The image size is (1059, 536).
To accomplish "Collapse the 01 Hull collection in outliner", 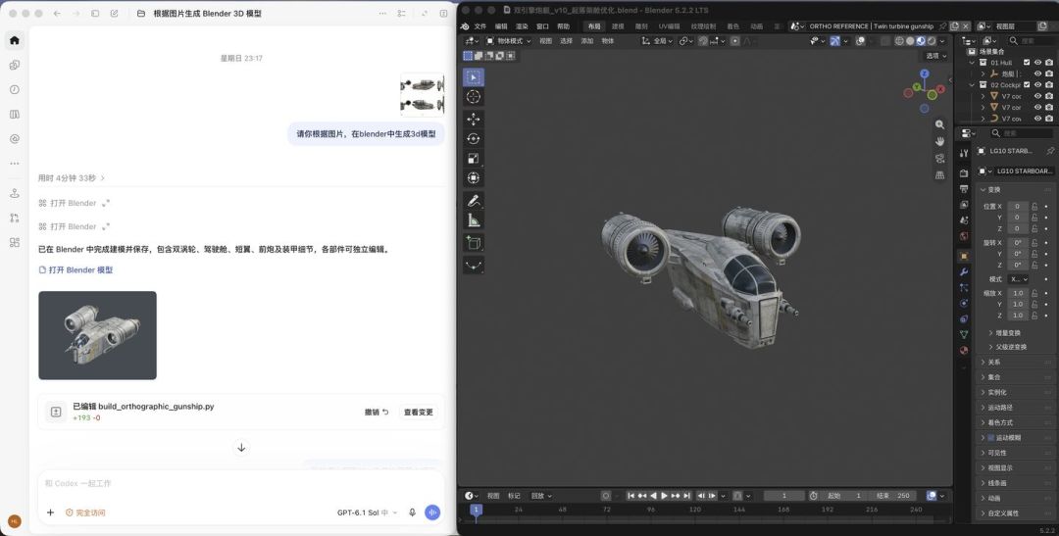I will click(x=972, y=62).
